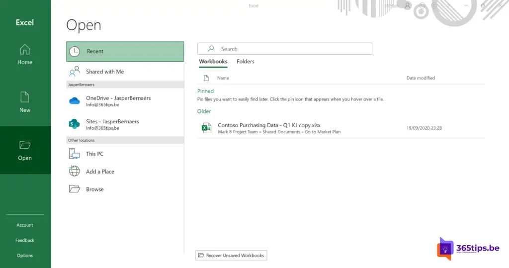The image size is (509, 268).
Task: Click the New blank document icon
Action: coord(25,97)
